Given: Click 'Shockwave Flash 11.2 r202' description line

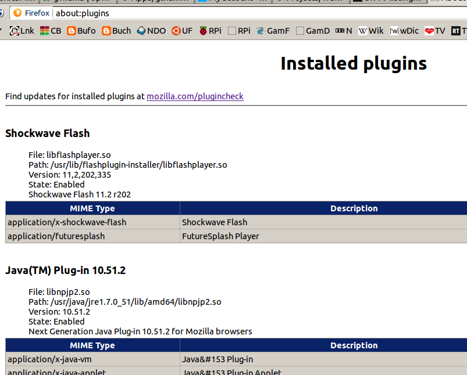Looking at the screenshot, I should pyautogui.click(x=80, y=194).
